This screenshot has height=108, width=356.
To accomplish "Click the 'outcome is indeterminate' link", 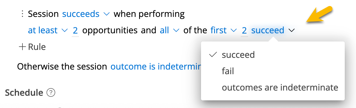I will point(156,66).
